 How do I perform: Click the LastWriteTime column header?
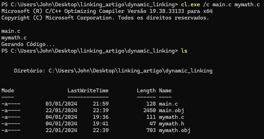click(x=88, y=91)
